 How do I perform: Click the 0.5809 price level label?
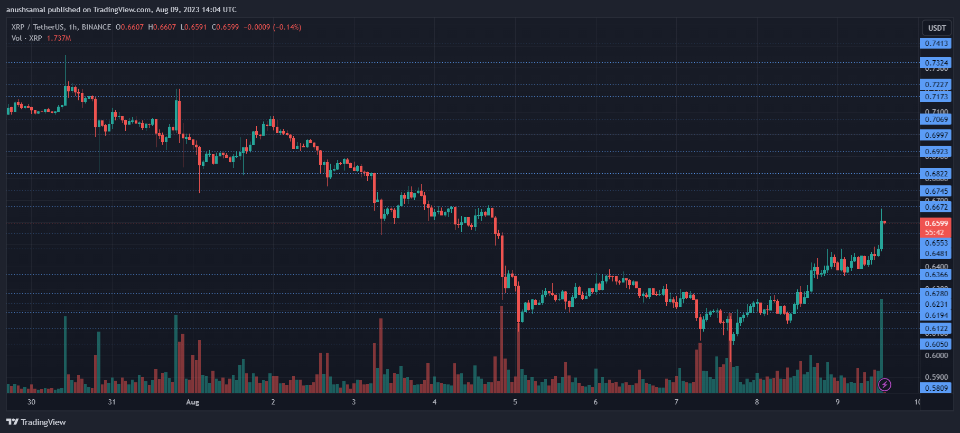936,388
